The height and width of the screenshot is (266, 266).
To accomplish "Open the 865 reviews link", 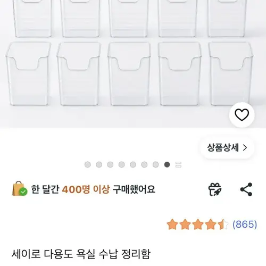I will tap(245, 225).
